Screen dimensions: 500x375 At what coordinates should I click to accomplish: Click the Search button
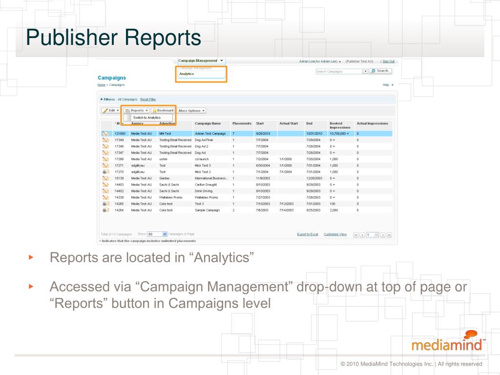click(380, 71)
